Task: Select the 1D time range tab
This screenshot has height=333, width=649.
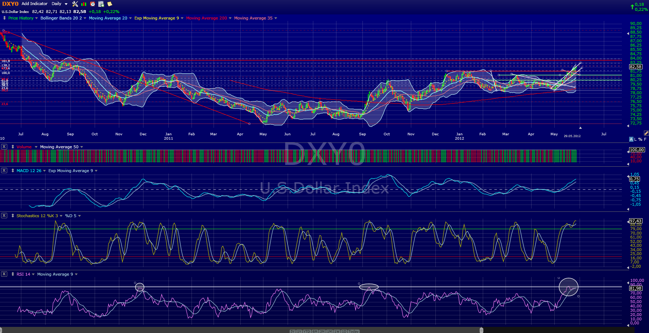Action: coord(344,331)
